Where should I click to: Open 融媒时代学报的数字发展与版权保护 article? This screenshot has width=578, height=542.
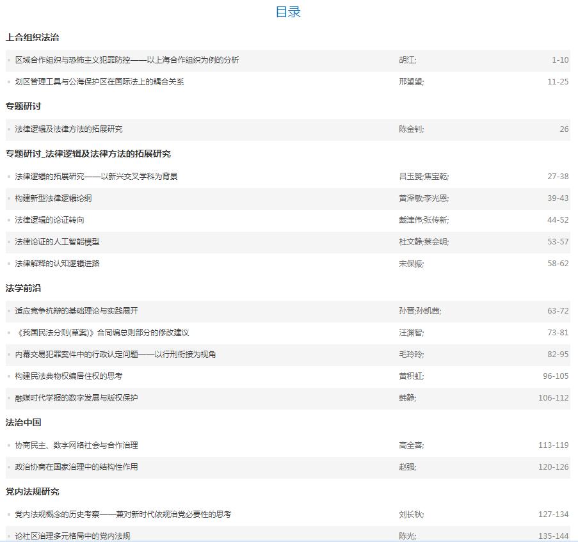click(76, 398)
